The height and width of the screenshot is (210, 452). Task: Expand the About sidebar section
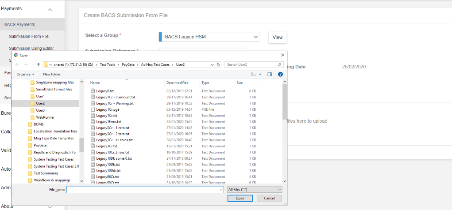tap(50, 207)
